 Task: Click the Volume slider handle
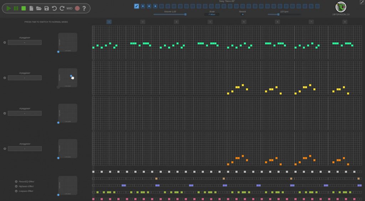click(x=185, y=15)
